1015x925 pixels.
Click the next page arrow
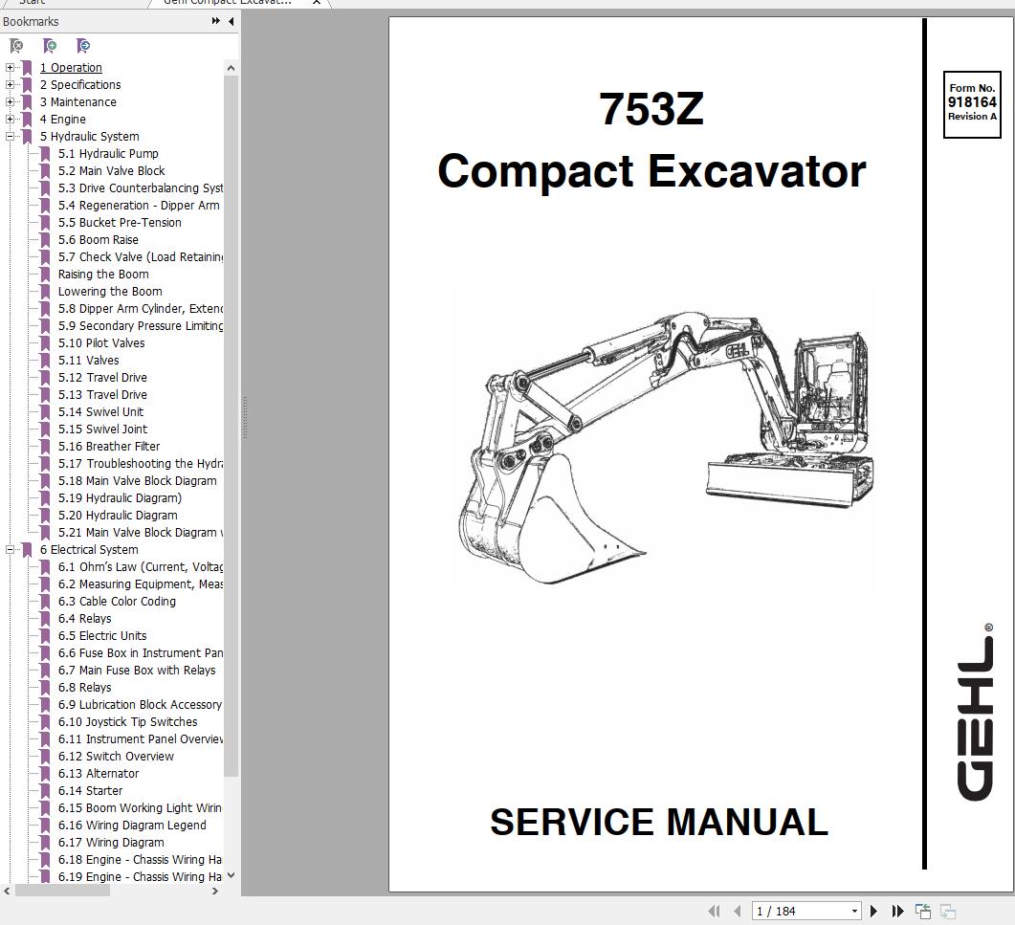tap(873, 911)
